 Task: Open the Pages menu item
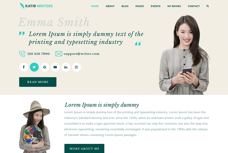140,6
